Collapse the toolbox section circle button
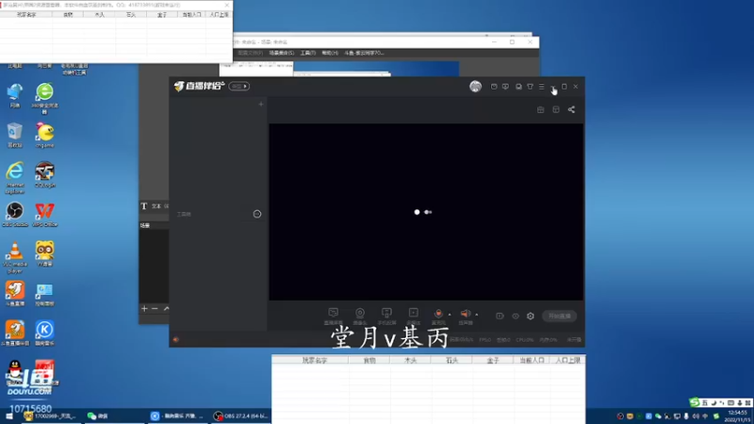754x424 pixels. [257, 214]
